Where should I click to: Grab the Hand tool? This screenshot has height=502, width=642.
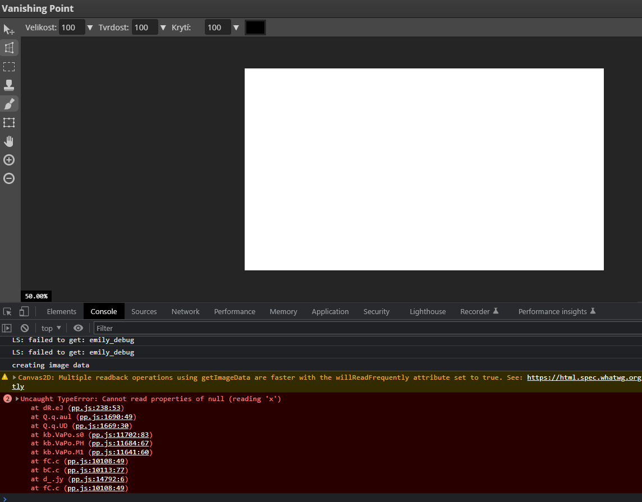8,141
